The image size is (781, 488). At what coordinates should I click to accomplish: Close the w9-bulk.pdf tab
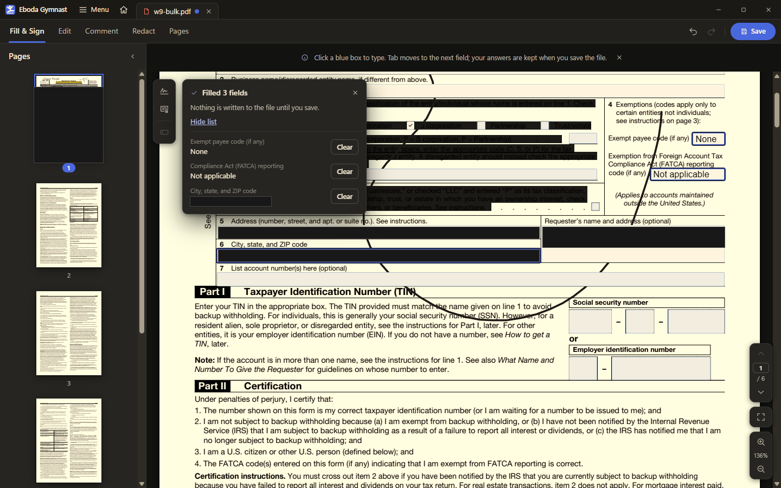point(209,11)
